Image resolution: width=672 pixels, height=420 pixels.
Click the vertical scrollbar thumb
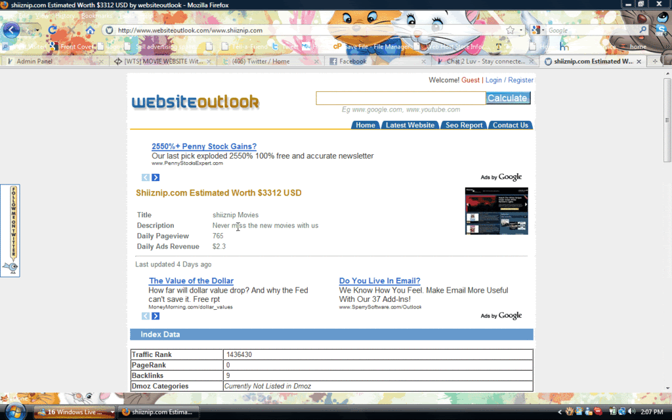click(x=667, y=120)
